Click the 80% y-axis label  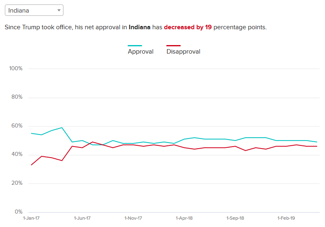click(16, 97)
